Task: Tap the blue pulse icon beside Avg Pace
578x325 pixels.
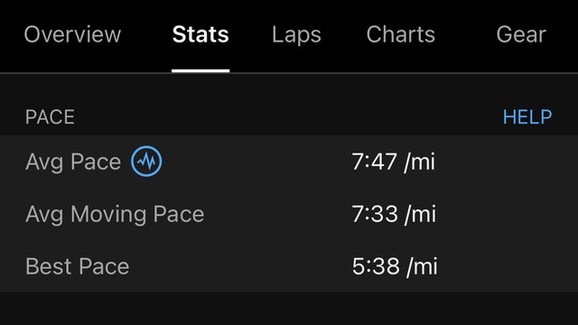Action: [x=146, y=162]
